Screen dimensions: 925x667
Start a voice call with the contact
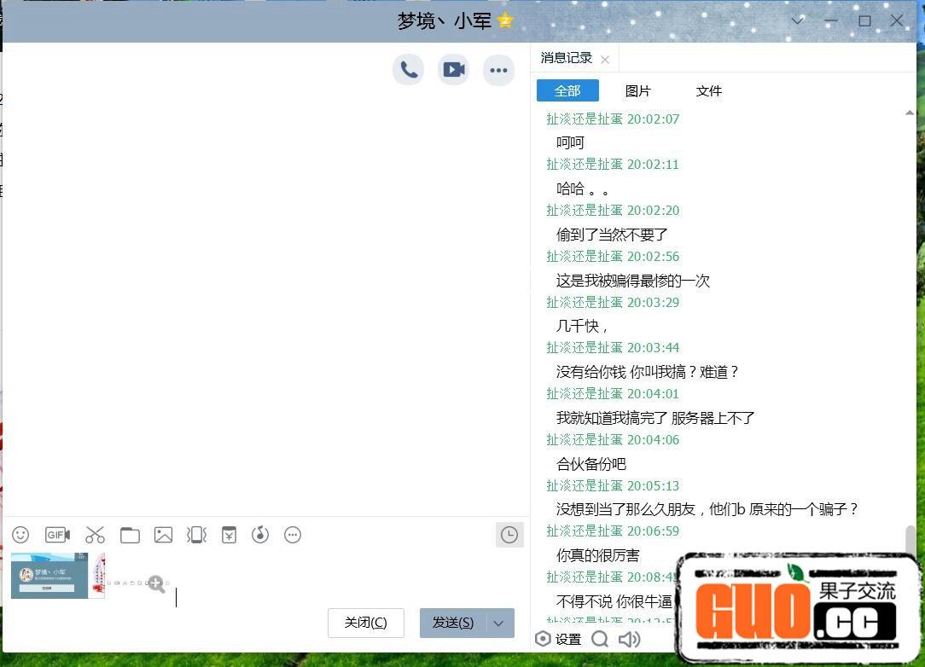click(x=409, y=70)
